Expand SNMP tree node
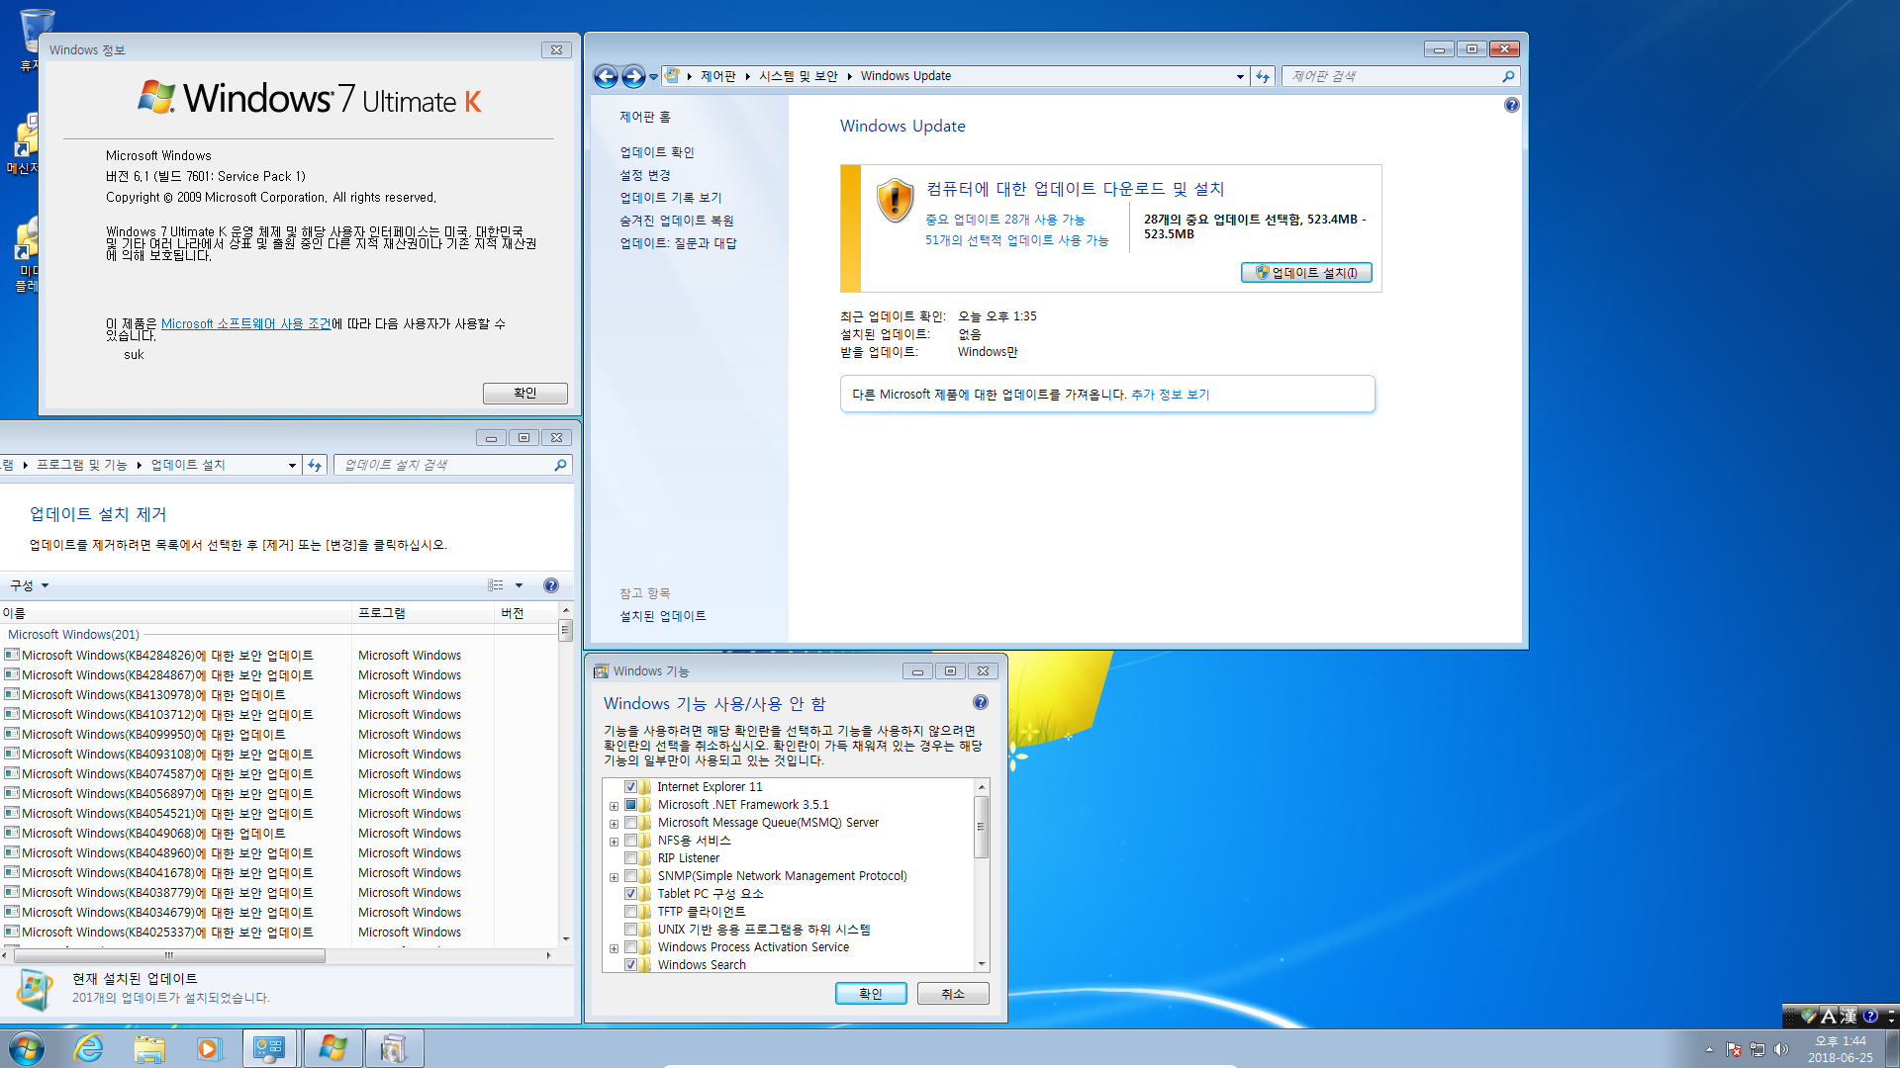The height and width of the screenshot is (1068, 1900). coord(614,877)
